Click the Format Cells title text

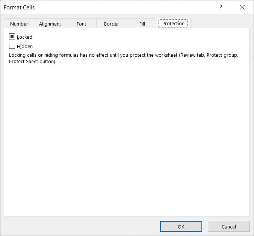(19, 8)
